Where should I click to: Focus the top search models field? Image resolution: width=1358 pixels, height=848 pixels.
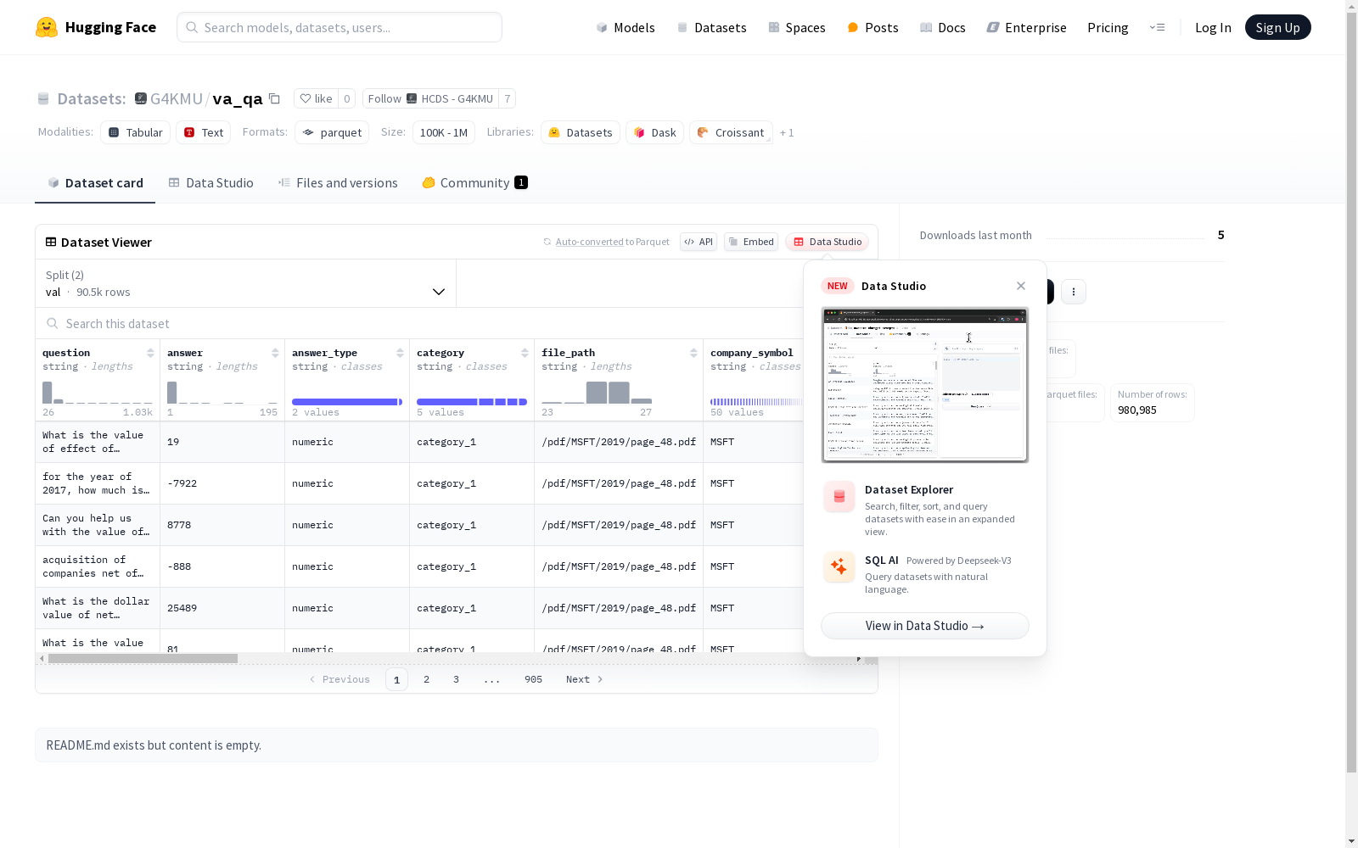[339, 27]
